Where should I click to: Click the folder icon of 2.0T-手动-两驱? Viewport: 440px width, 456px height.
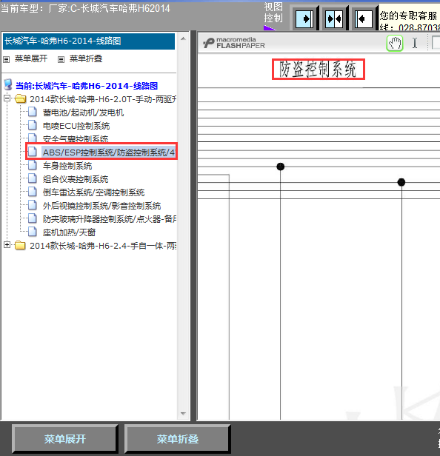coord(21,99)
